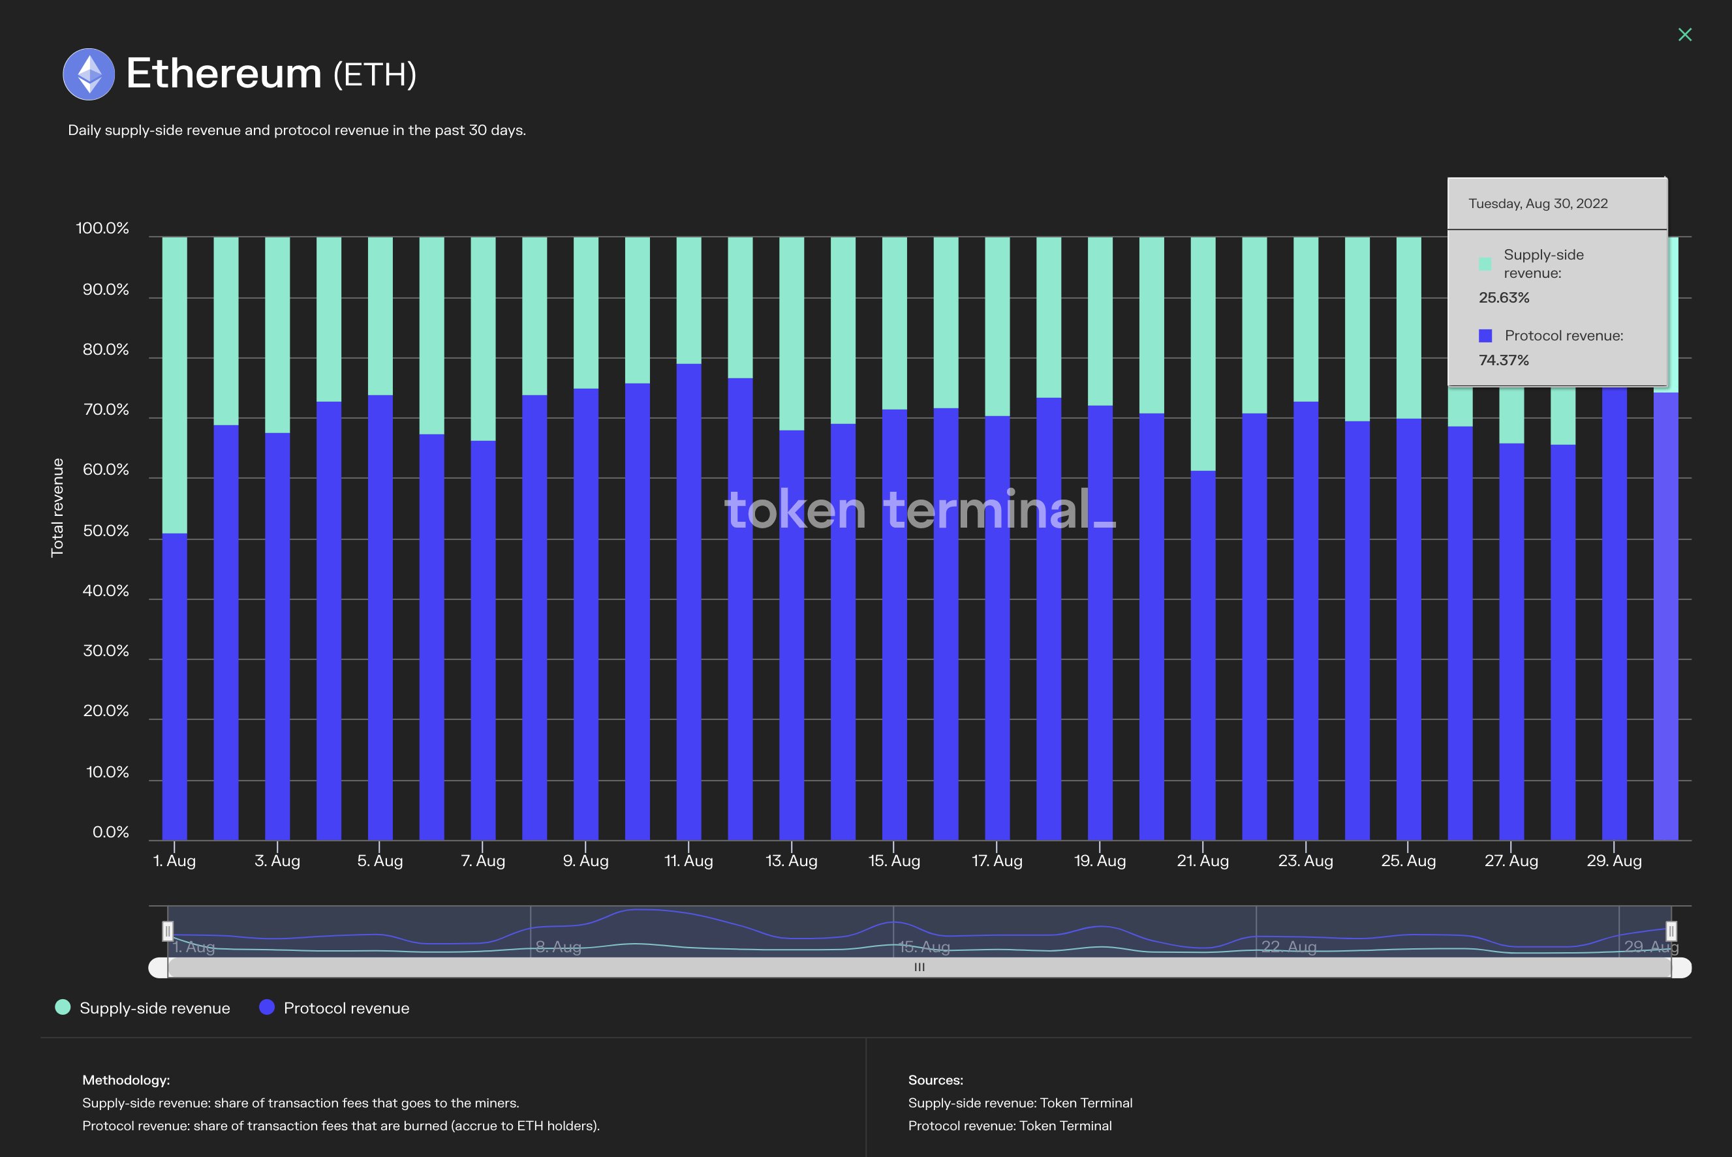The width and height of the screenshot is (1732, 1157).
Task: Click the blue protocol revenue legend dot
Action: click(266, 1007)
